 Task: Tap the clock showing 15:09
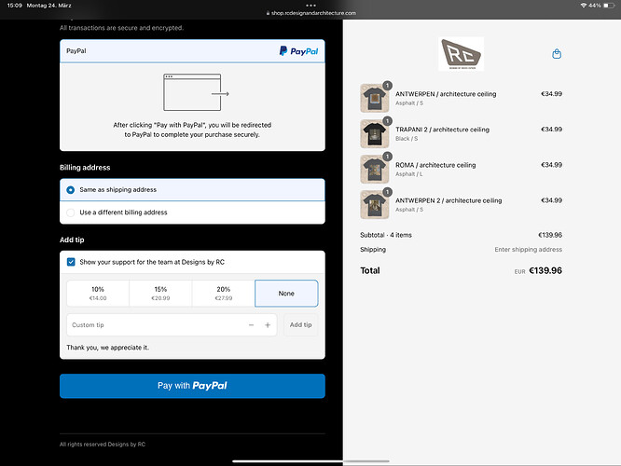[x=14, y=6]
